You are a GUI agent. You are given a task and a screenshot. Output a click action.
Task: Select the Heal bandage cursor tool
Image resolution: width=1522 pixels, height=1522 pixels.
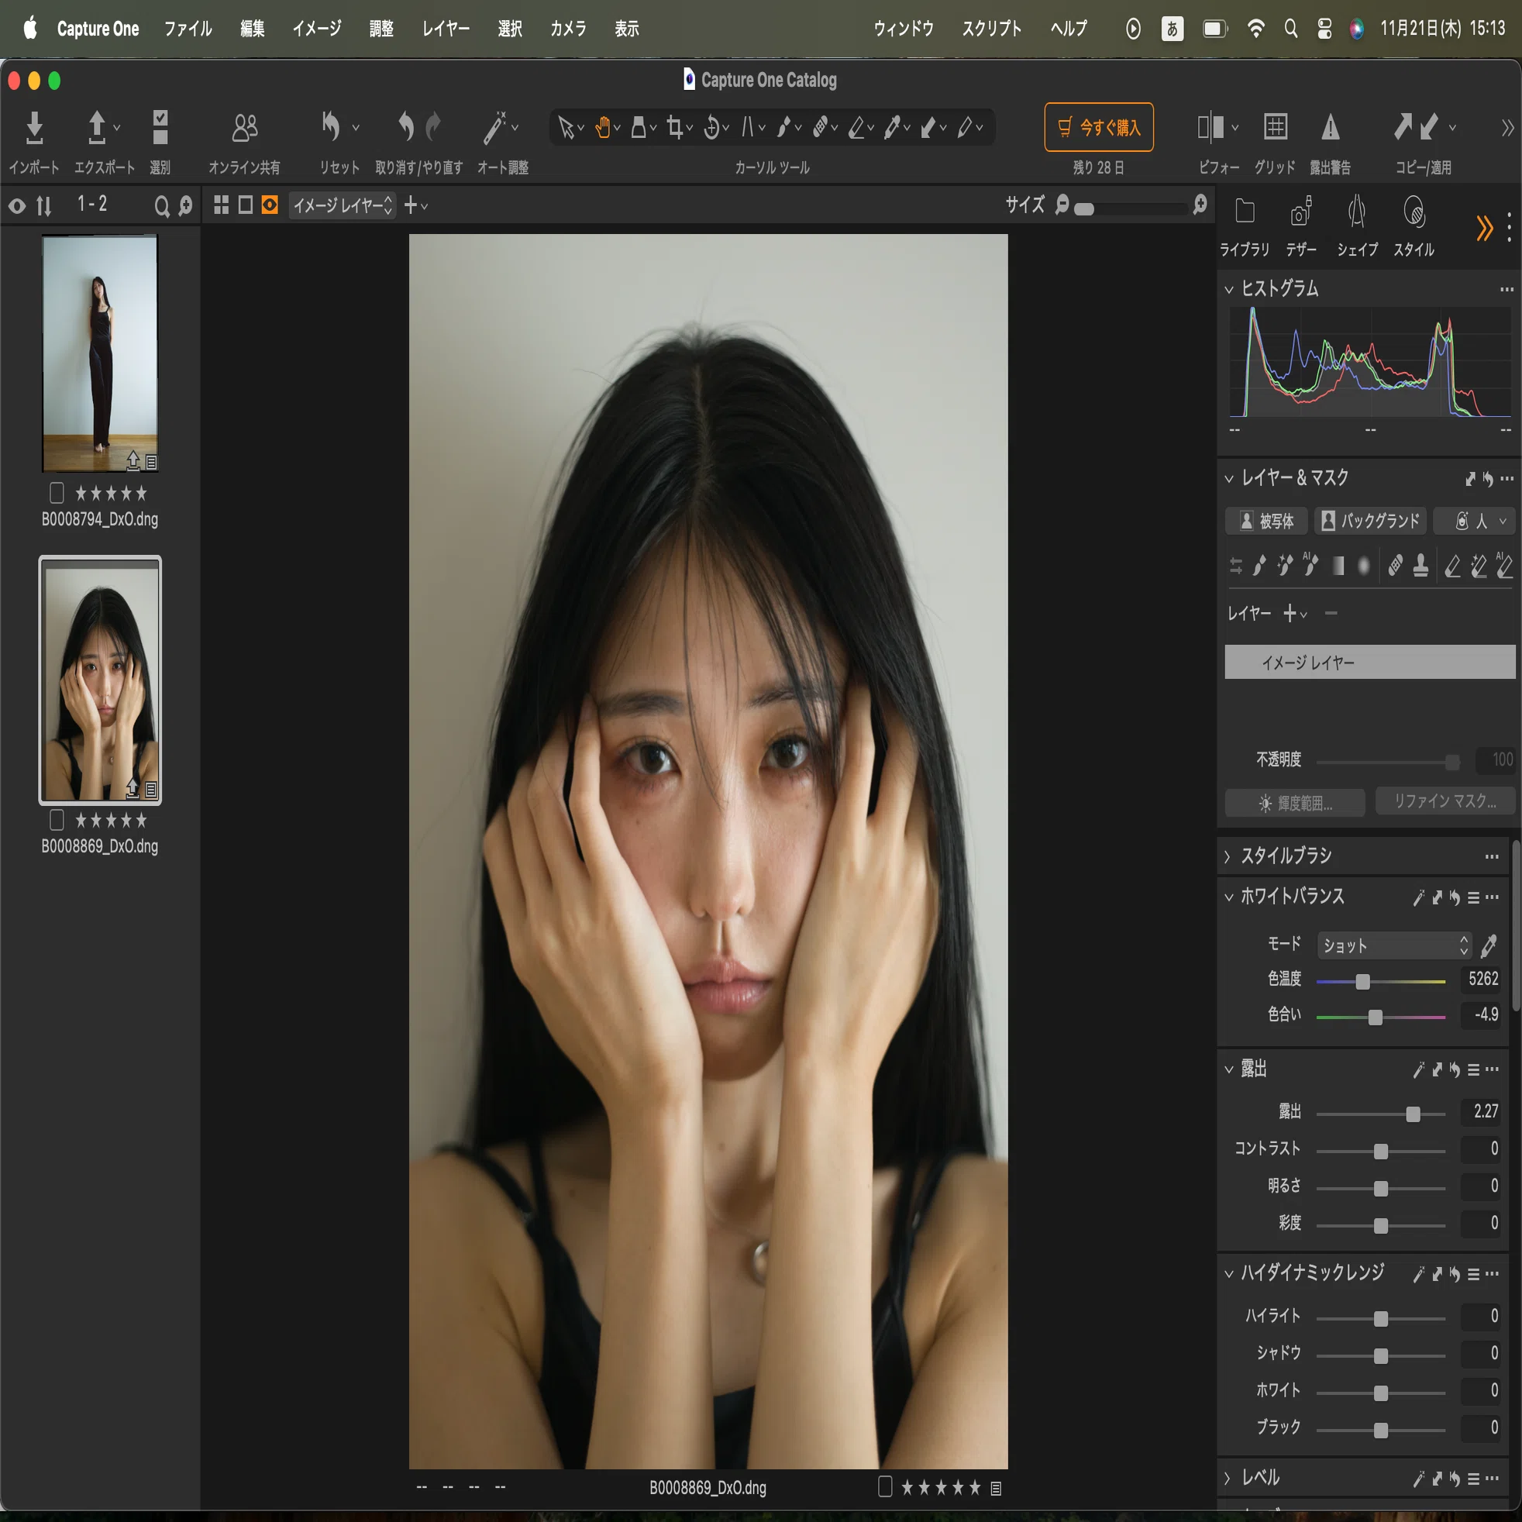820,127
